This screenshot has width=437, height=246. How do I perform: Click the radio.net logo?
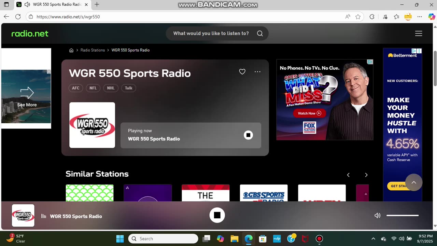coord(30,33)
